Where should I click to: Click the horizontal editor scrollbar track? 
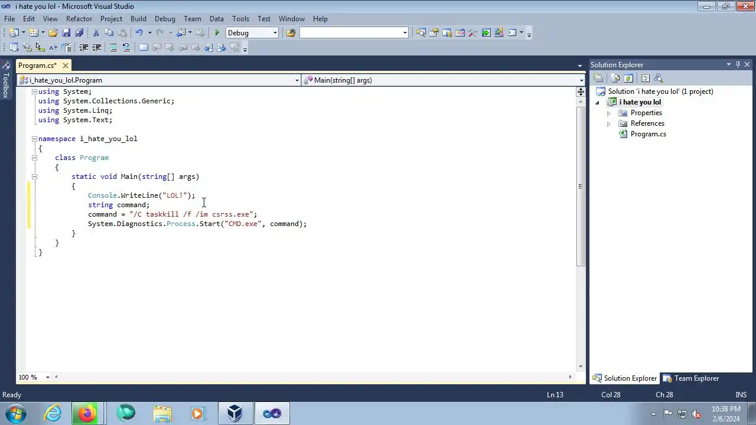pyautogui.click(x=313, y=377)
